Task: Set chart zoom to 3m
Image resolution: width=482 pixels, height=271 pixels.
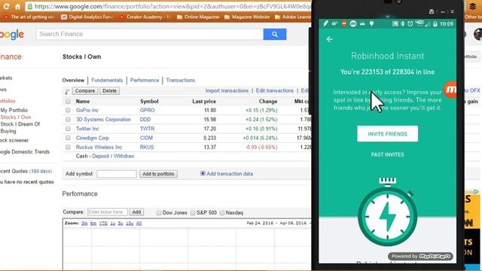Action: (x=84, y=223)
